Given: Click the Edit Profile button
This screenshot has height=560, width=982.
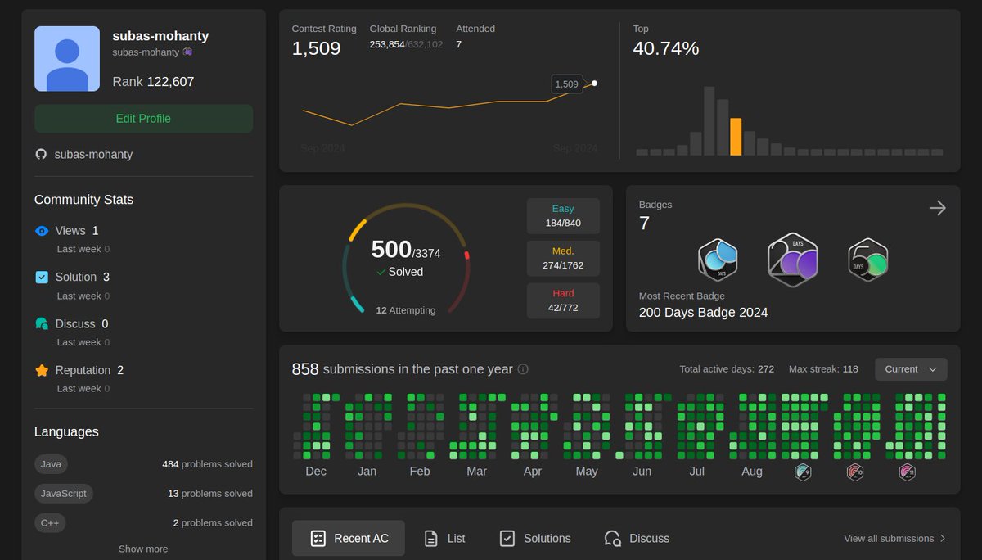Looking at the screenshot, I should (143, 119).
